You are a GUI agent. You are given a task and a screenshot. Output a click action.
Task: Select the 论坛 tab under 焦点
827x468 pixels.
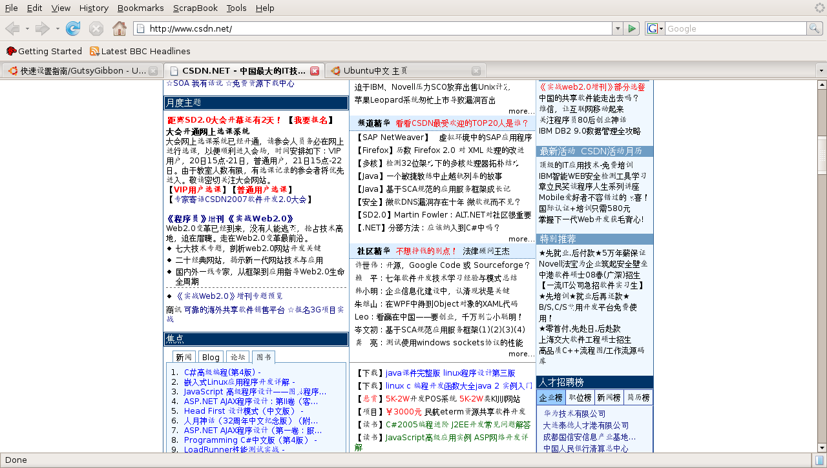click(238, 357)
